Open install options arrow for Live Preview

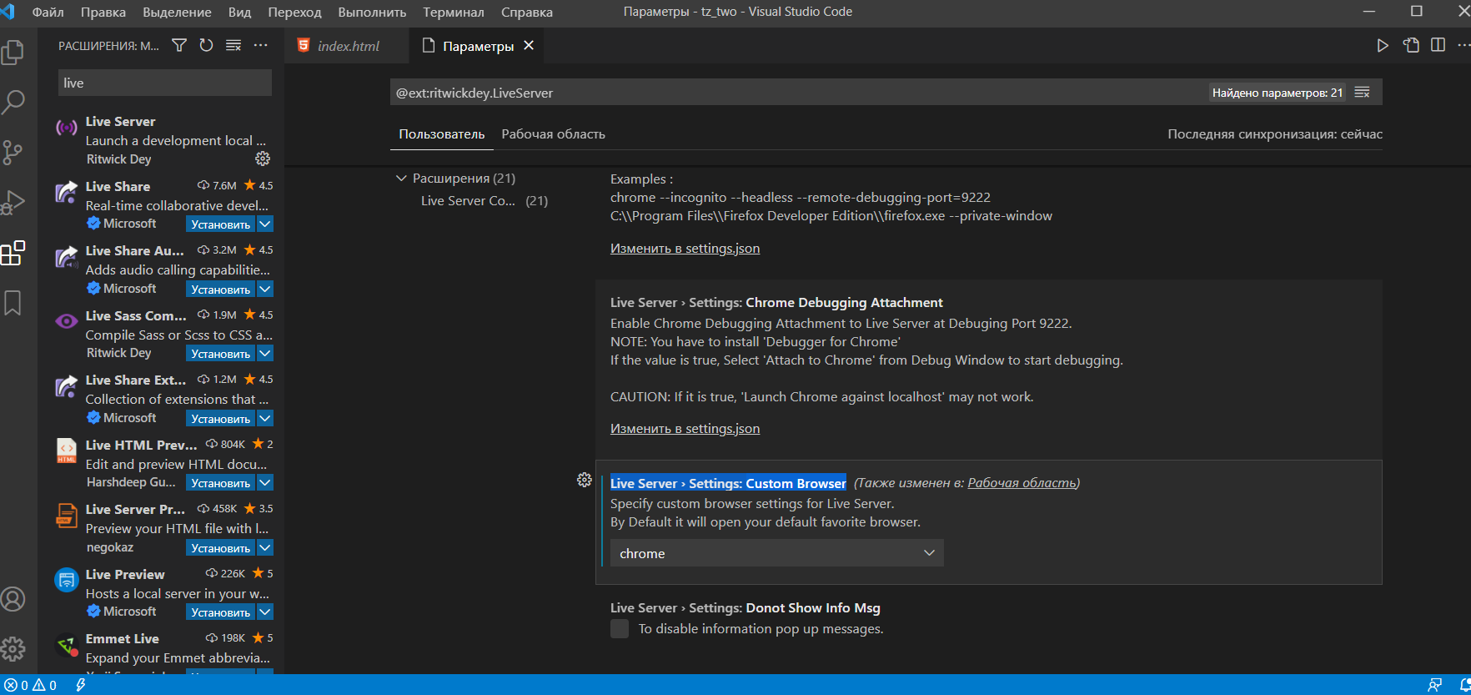265,612
